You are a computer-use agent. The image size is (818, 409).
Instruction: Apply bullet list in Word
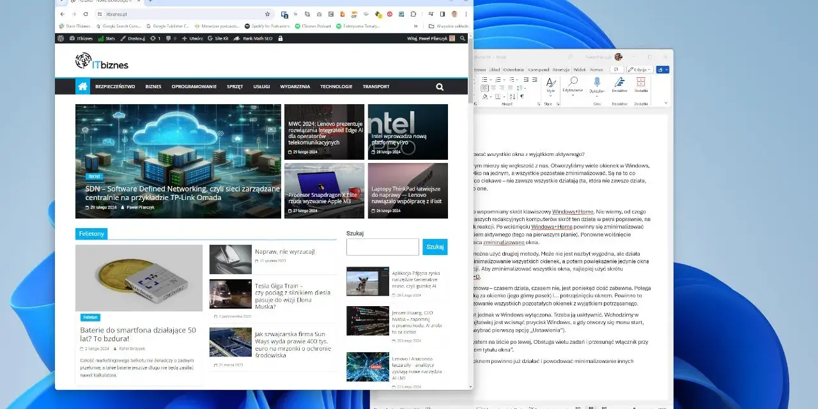[484, 79]
